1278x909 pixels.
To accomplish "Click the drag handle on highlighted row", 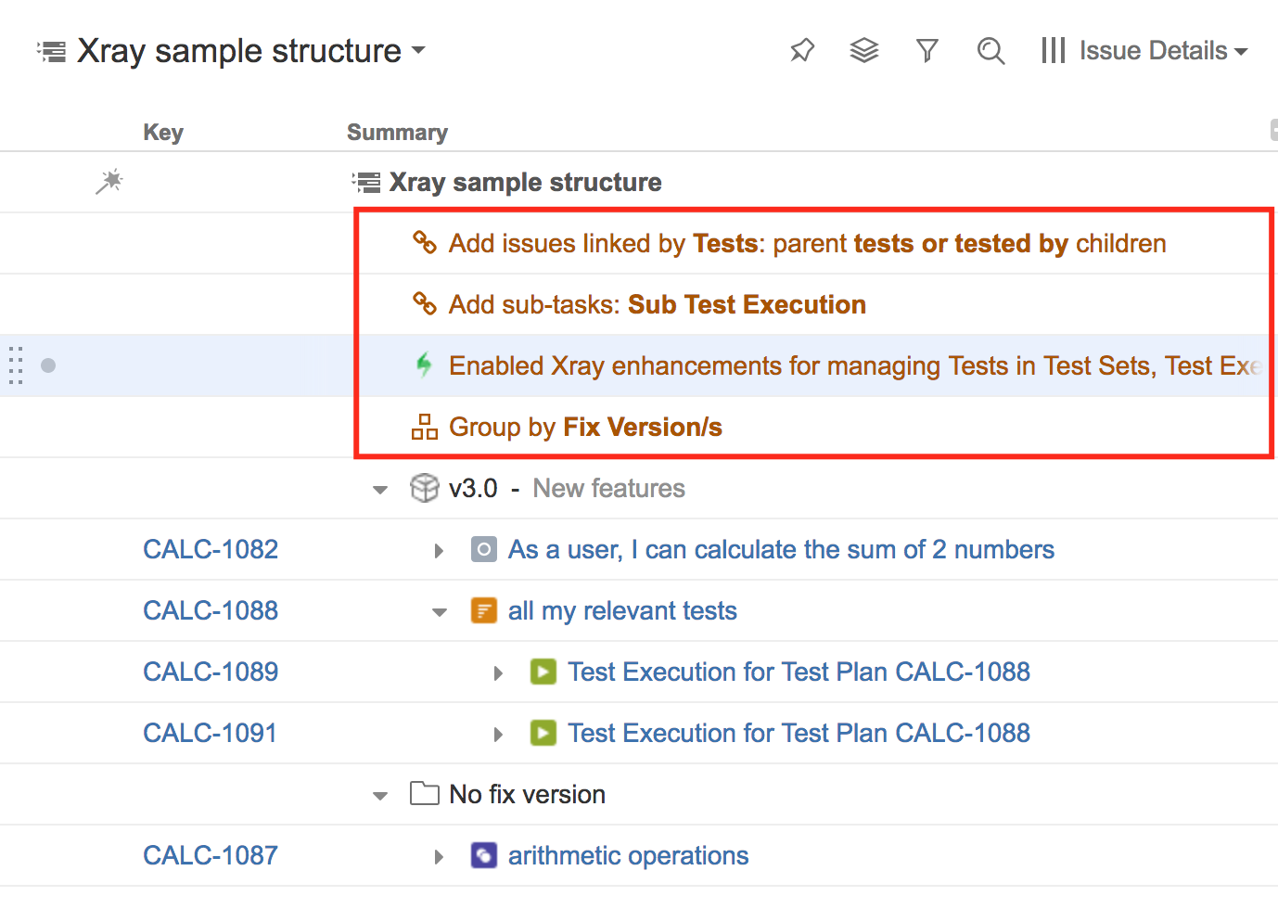I will 16,365.
